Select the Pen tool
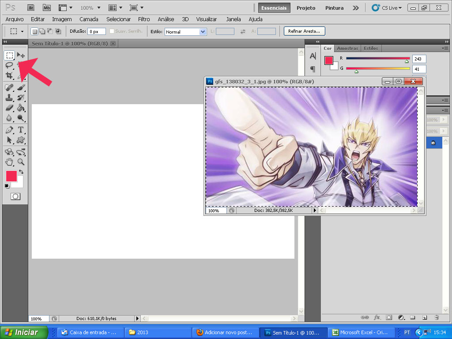The image size is (452, 339). point(9,130)
